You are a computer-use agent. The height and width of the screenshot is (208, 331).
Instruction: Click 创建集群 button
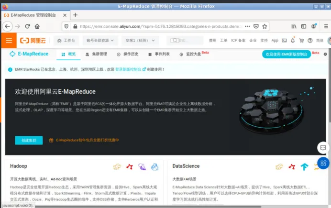[x=29, y=140]
